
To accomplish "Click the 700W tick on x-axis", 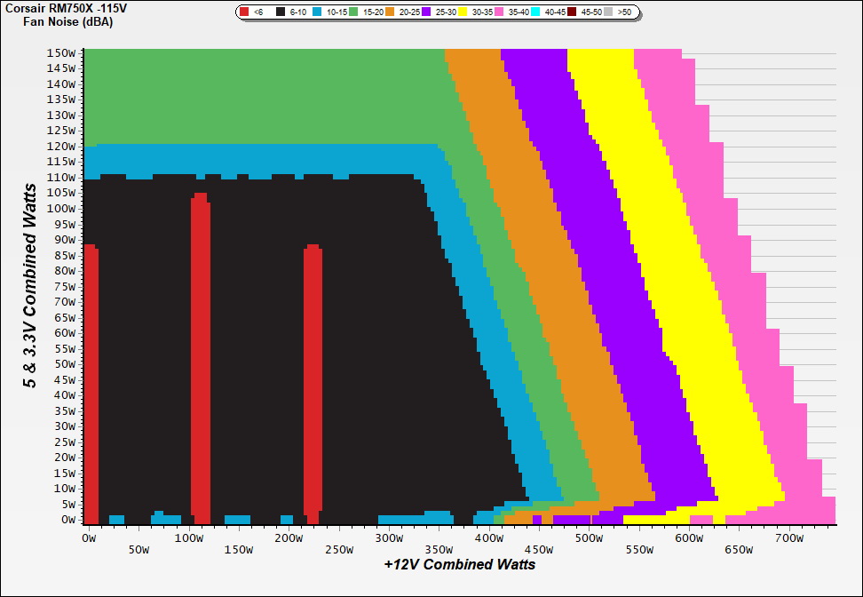I will (x=788, y=537).
